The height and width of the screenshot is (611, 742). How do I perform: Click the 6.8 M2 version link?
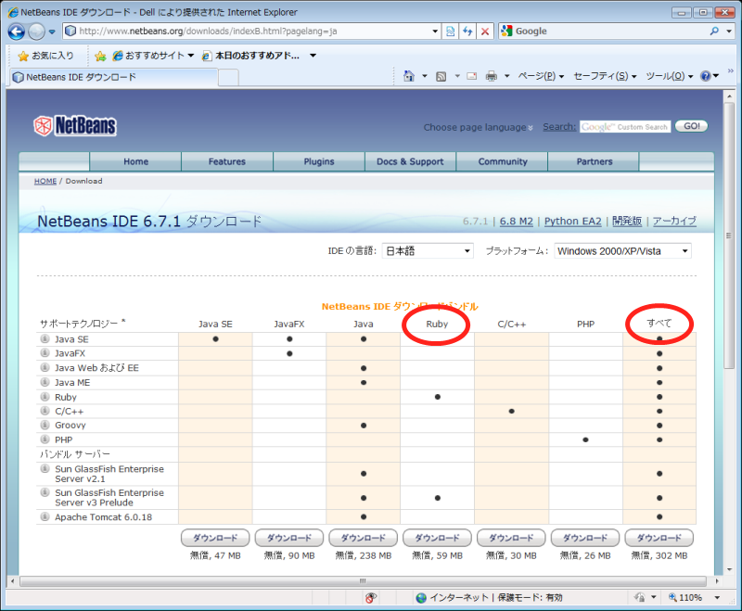tap(517, 222)
